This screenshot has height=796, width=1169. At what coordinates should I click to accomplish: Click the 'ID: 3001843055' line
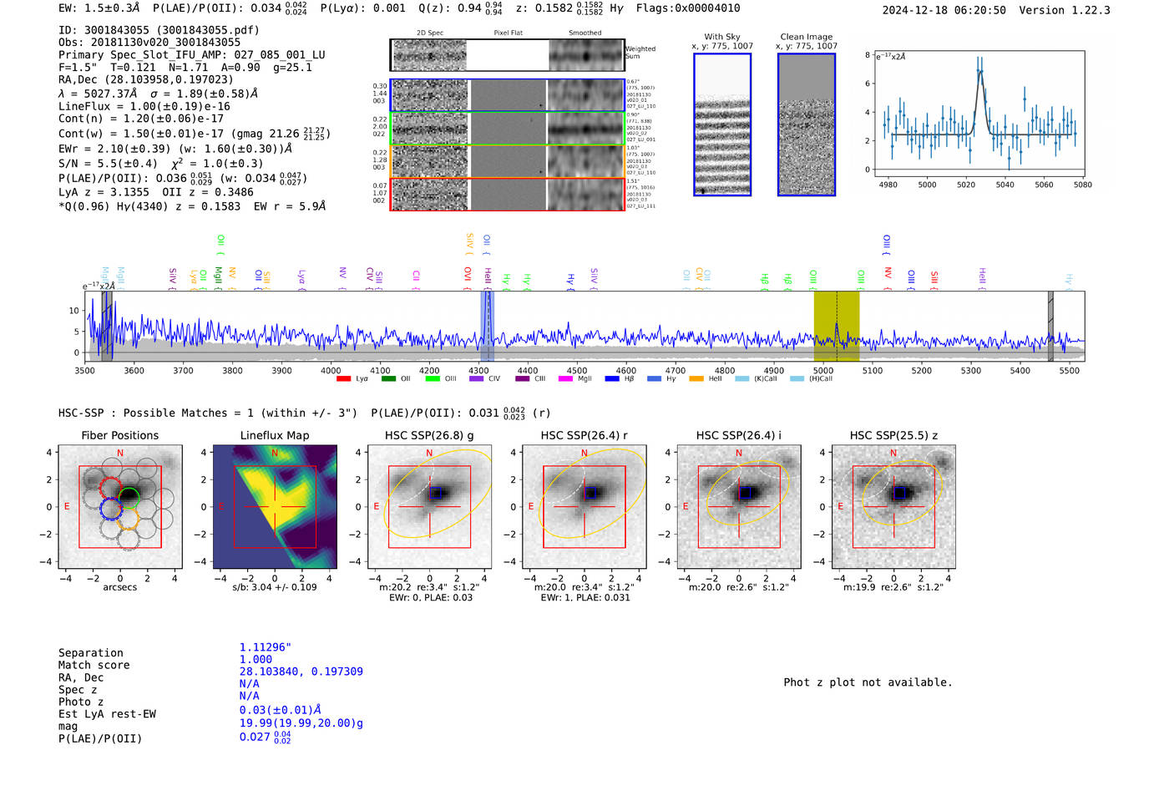[159, 30]
